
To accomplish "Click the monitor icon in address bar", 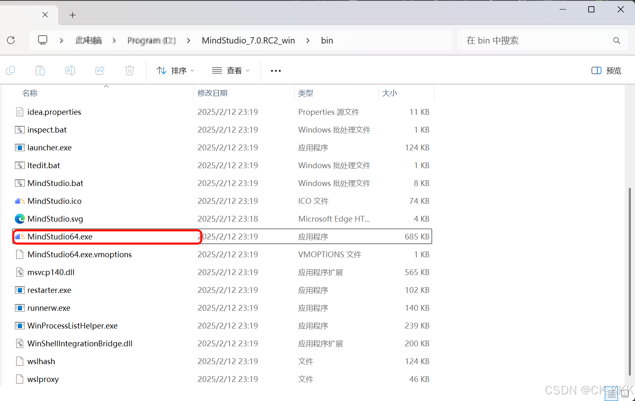I will click(43, 40).
